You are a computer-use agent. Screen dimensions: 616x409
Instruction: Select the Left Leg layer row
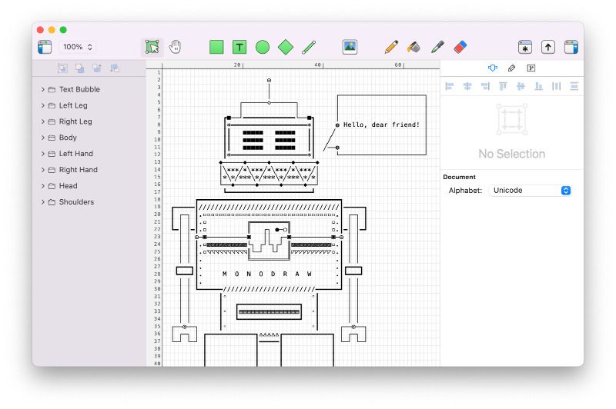tap(89, 105)
